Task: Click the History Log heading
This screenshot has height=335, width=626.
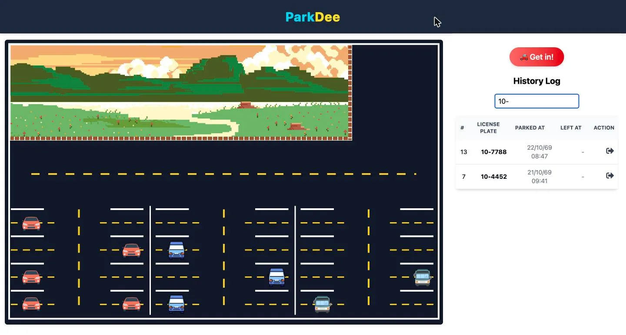Action: click(x=536, y=81)
